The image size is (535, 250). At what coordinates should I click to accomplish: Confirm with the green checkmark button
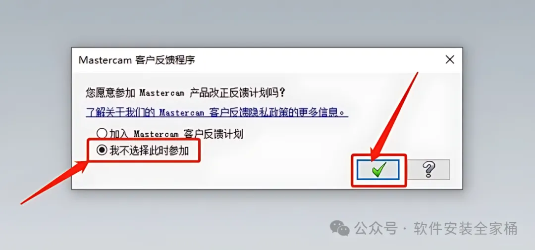coord(378,169)
